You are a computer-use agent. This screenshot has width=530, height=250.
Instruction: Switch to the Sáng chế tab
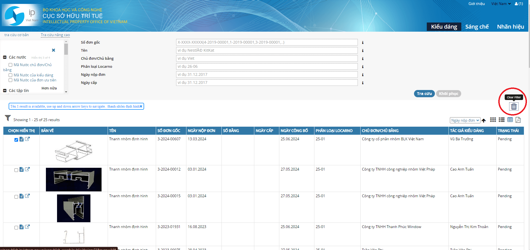click(477, 27)
